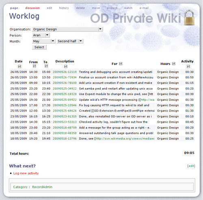Sort by the Description column icon
This screenshot has height=200, width=203.
(66, 66)
